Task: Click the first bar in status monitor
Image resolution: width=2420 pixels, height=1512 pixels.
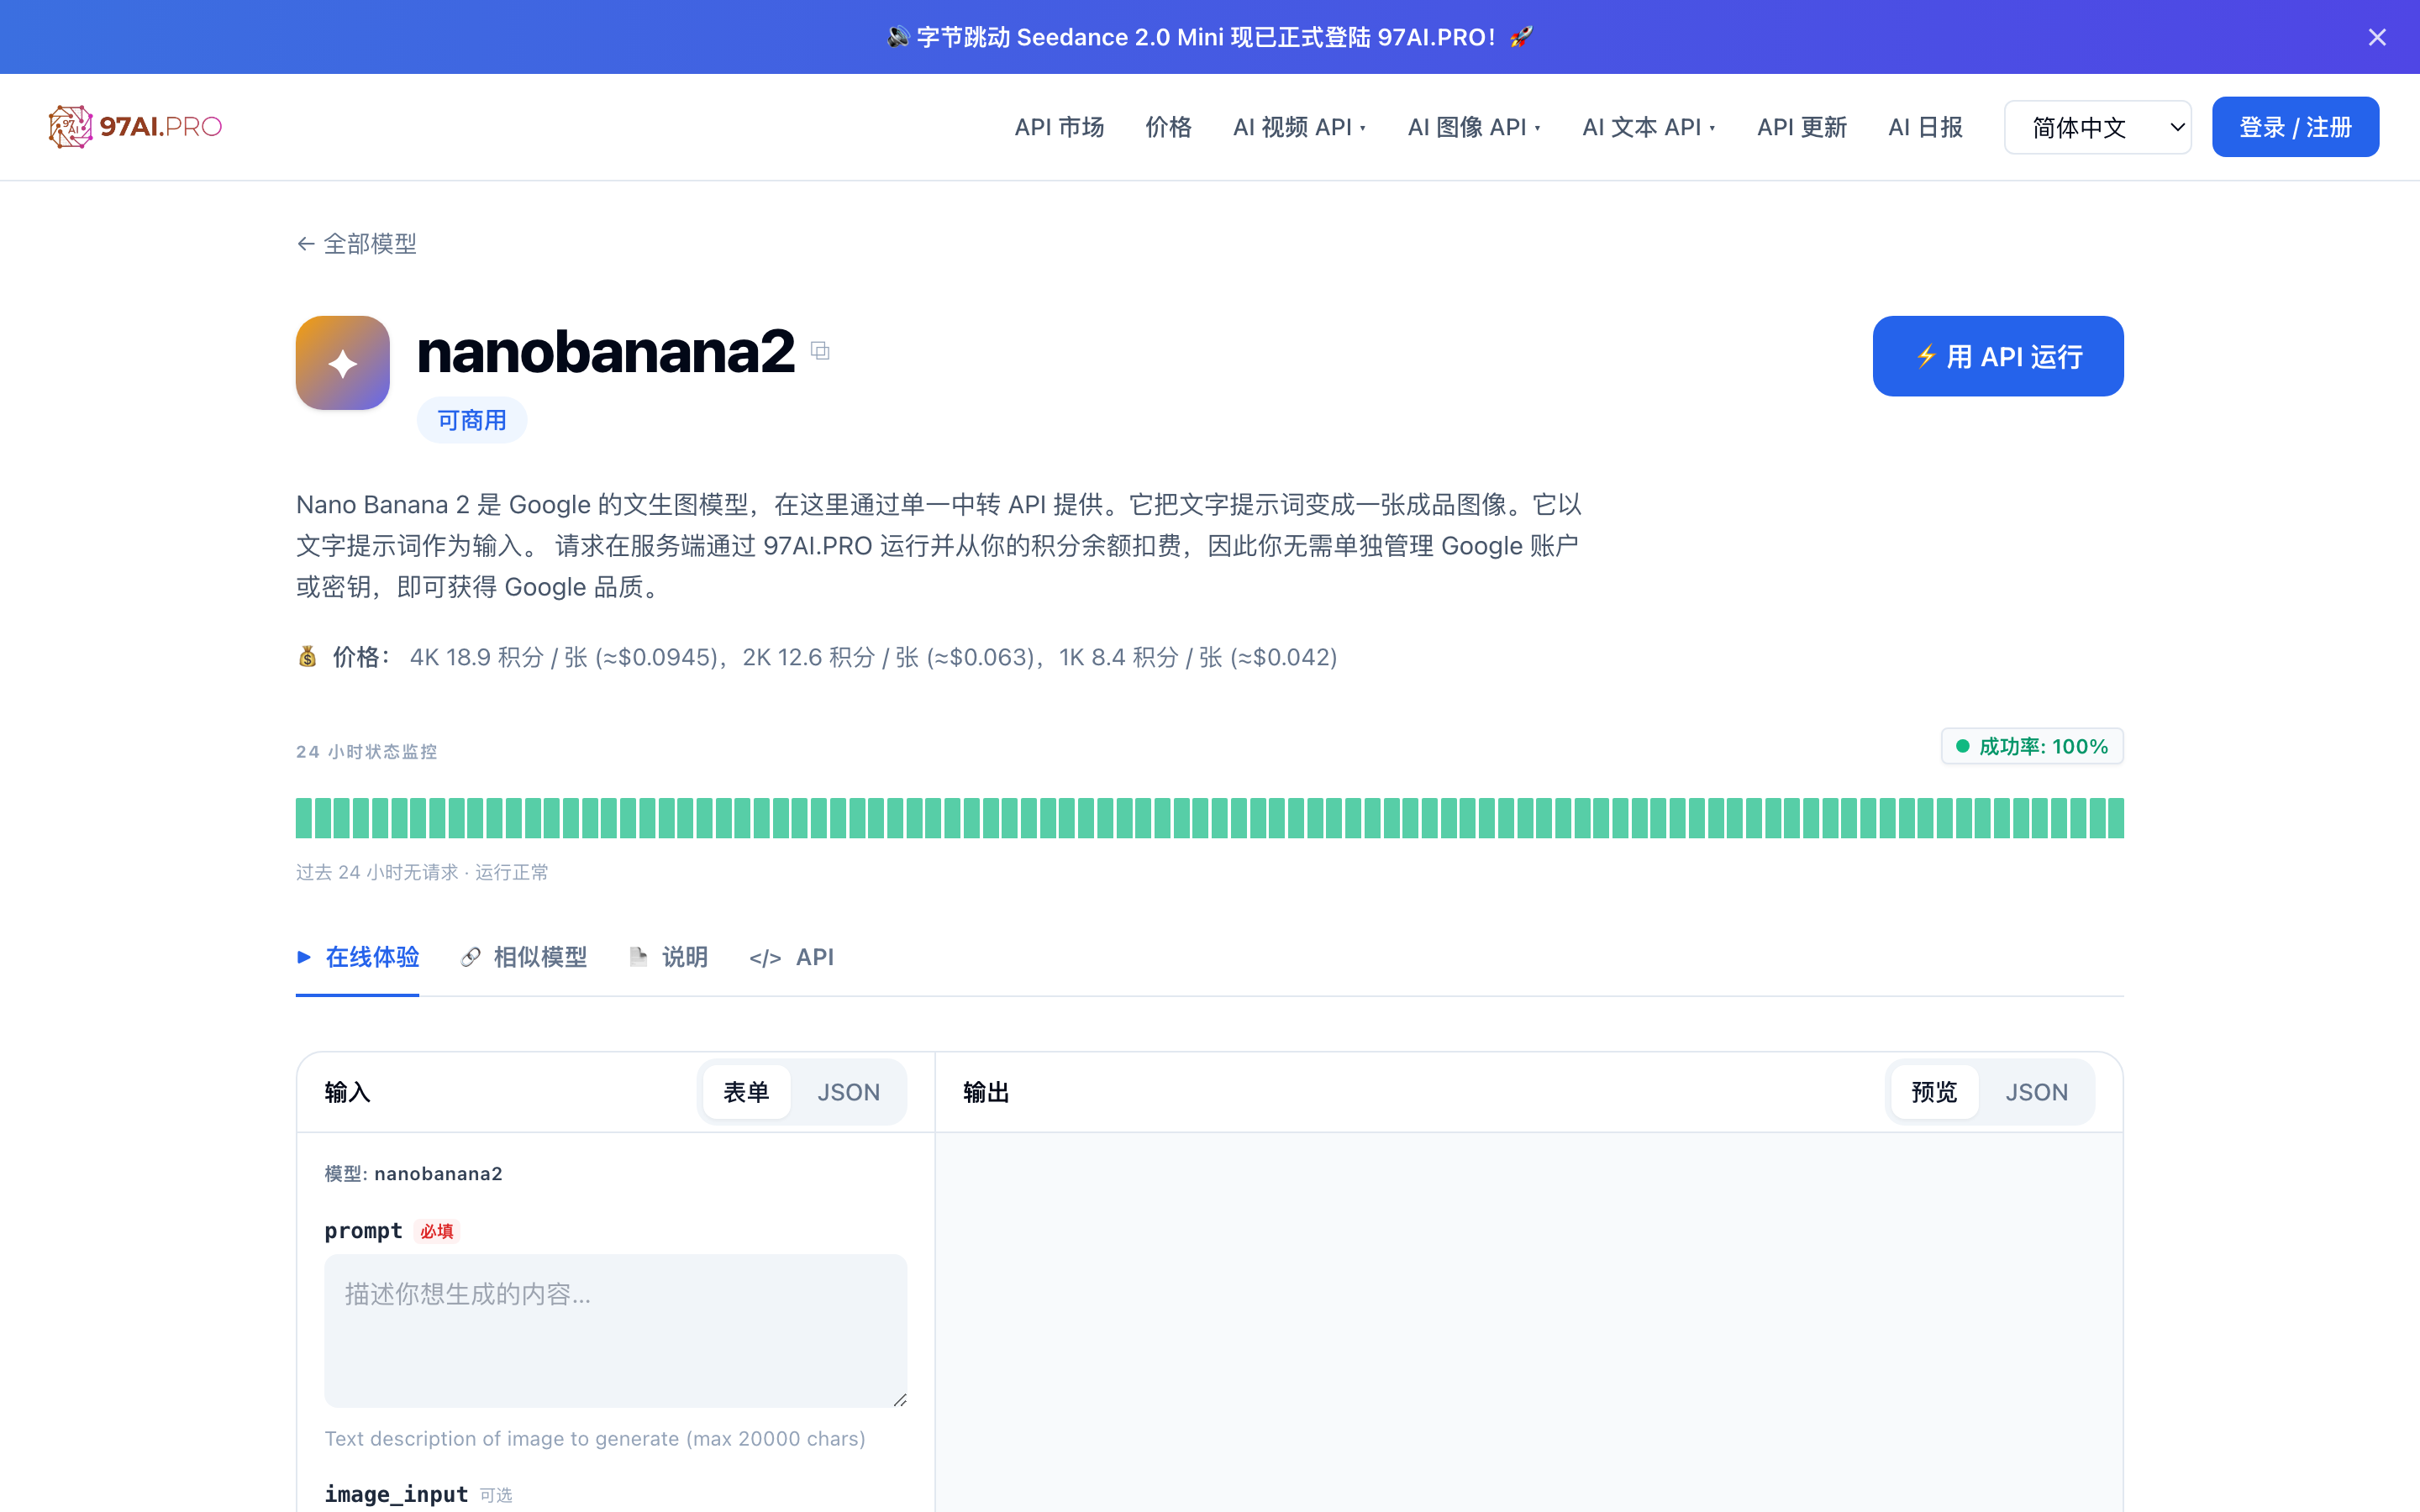Action: pyautogui.click(x=304, y=818)
